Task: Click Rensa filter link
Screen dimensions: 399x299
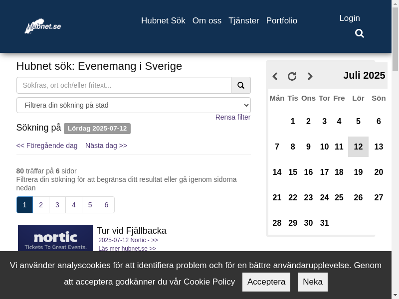Action: 233,117
